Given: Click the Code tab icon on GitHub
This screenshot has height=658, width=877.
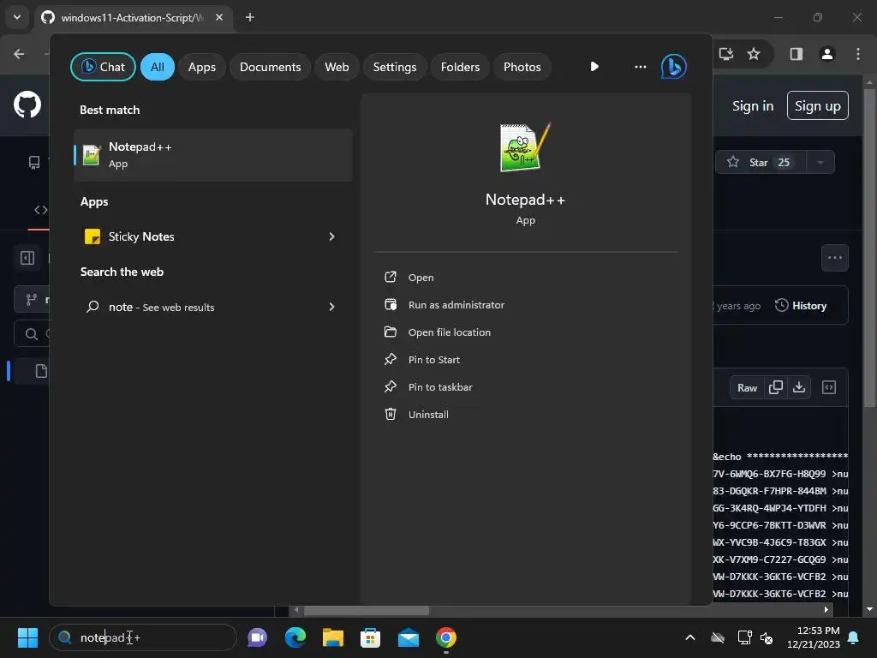Looking at the screenshot, I should [41, 210].
